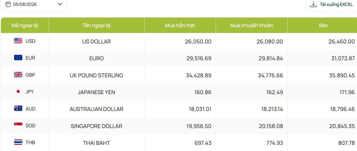The height and width of the screenshot is (151, 357).
Task: Click the calendar icon beside the date
Action: [x=8, y=4]
